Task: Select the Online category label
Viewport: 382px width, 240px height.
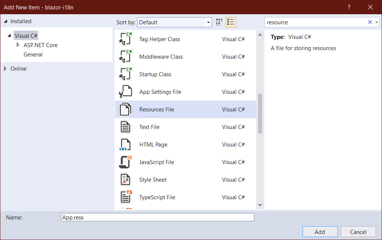Action: [18, 69]
